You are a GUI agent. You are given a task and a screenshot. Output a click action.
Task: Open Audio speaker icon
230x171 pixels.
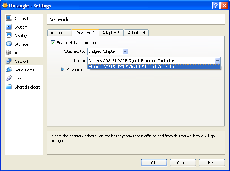(x=9, y=52)
